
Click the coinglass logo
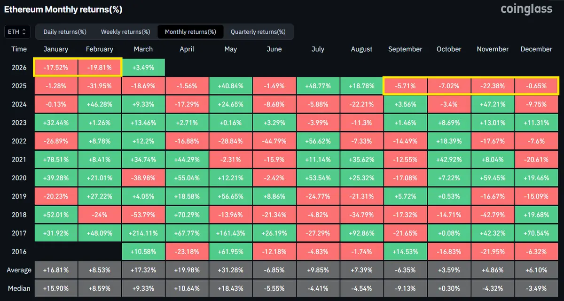[x=526, y=9]
